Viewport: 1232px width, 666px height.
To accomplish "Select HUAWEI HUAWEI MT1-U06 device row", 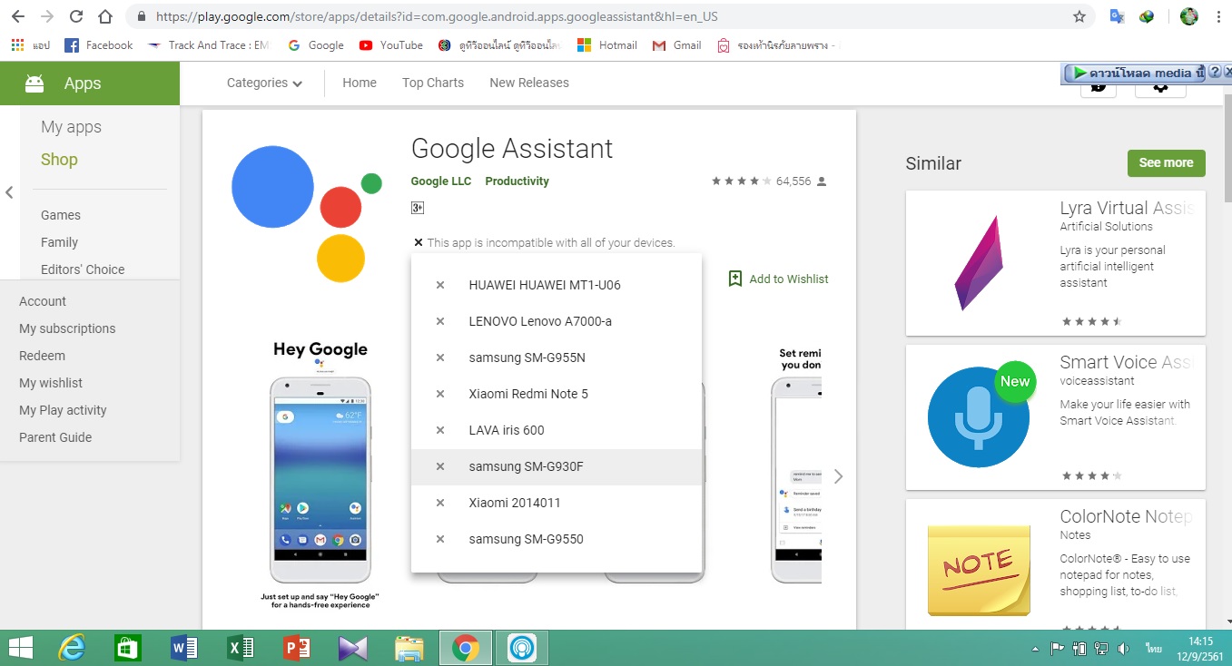I will [x=557, y=285].
